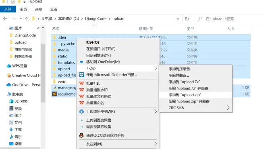266x149 pixels.
Task: Sort files by 名称 column header
Action: (x=55, y=29)
